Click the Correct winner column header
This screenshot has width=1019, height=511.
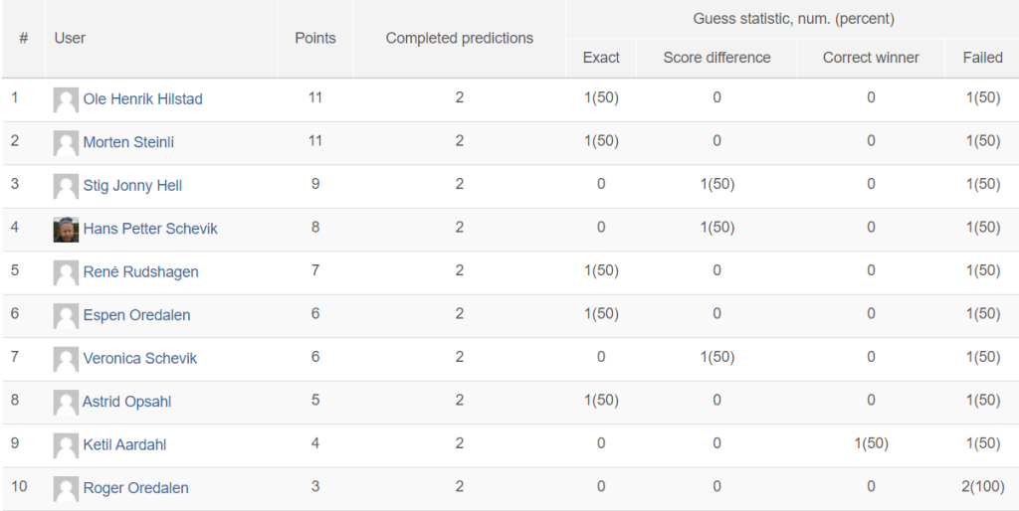[x=871, y=58]
